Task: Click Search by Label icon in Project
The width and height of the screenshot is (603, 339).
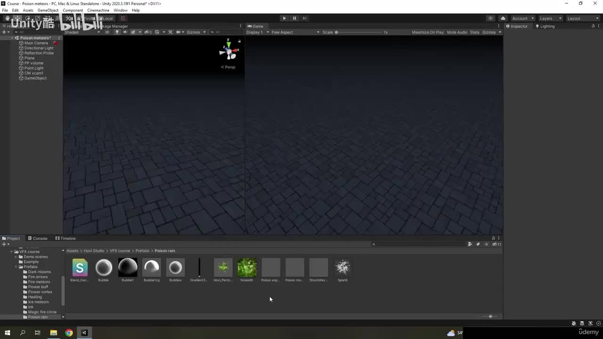Action: [478, 244]
